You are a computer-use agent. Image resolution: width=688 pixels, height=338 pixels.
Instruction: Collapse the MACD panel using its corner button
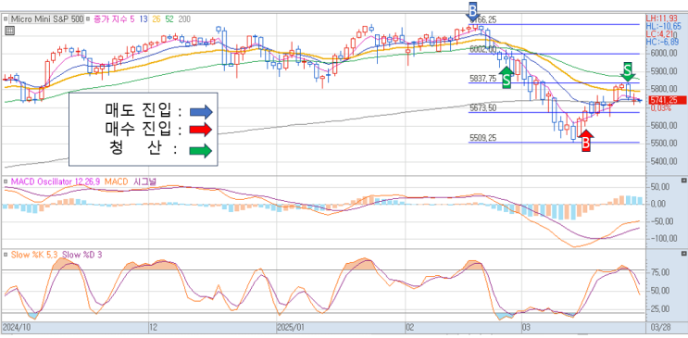[683, 181]
